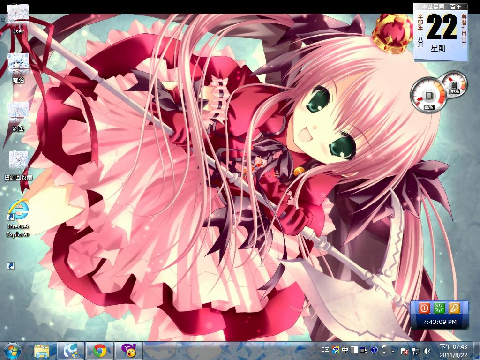Click the green restart gadget button
Image resolution: width=480 pixels, height=360 pixels.
(439, 308)
